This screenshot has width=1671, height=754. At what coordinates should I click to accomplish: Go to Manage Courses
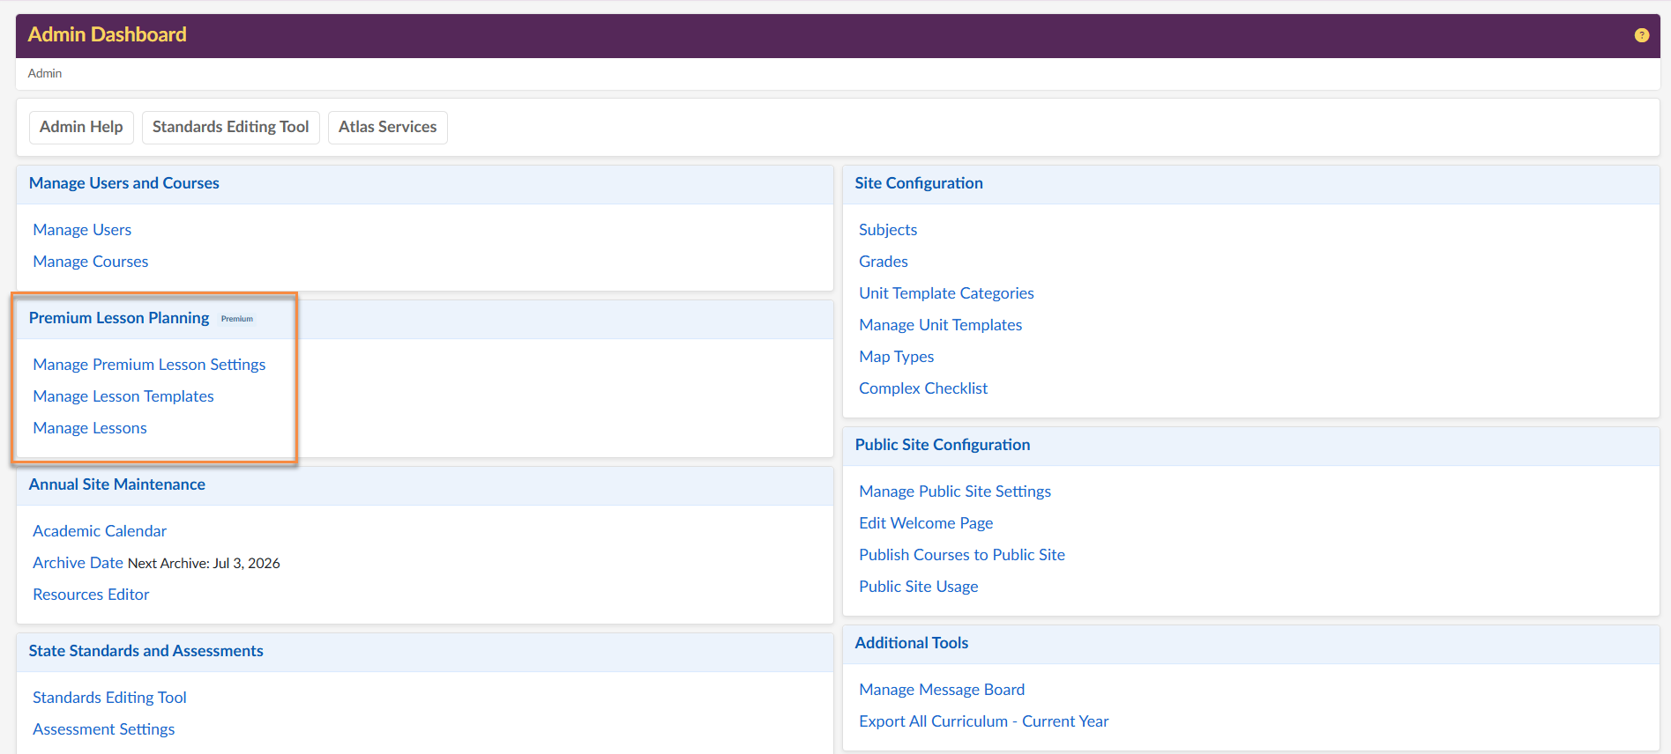pyautogui.click(x=91, y=262)
